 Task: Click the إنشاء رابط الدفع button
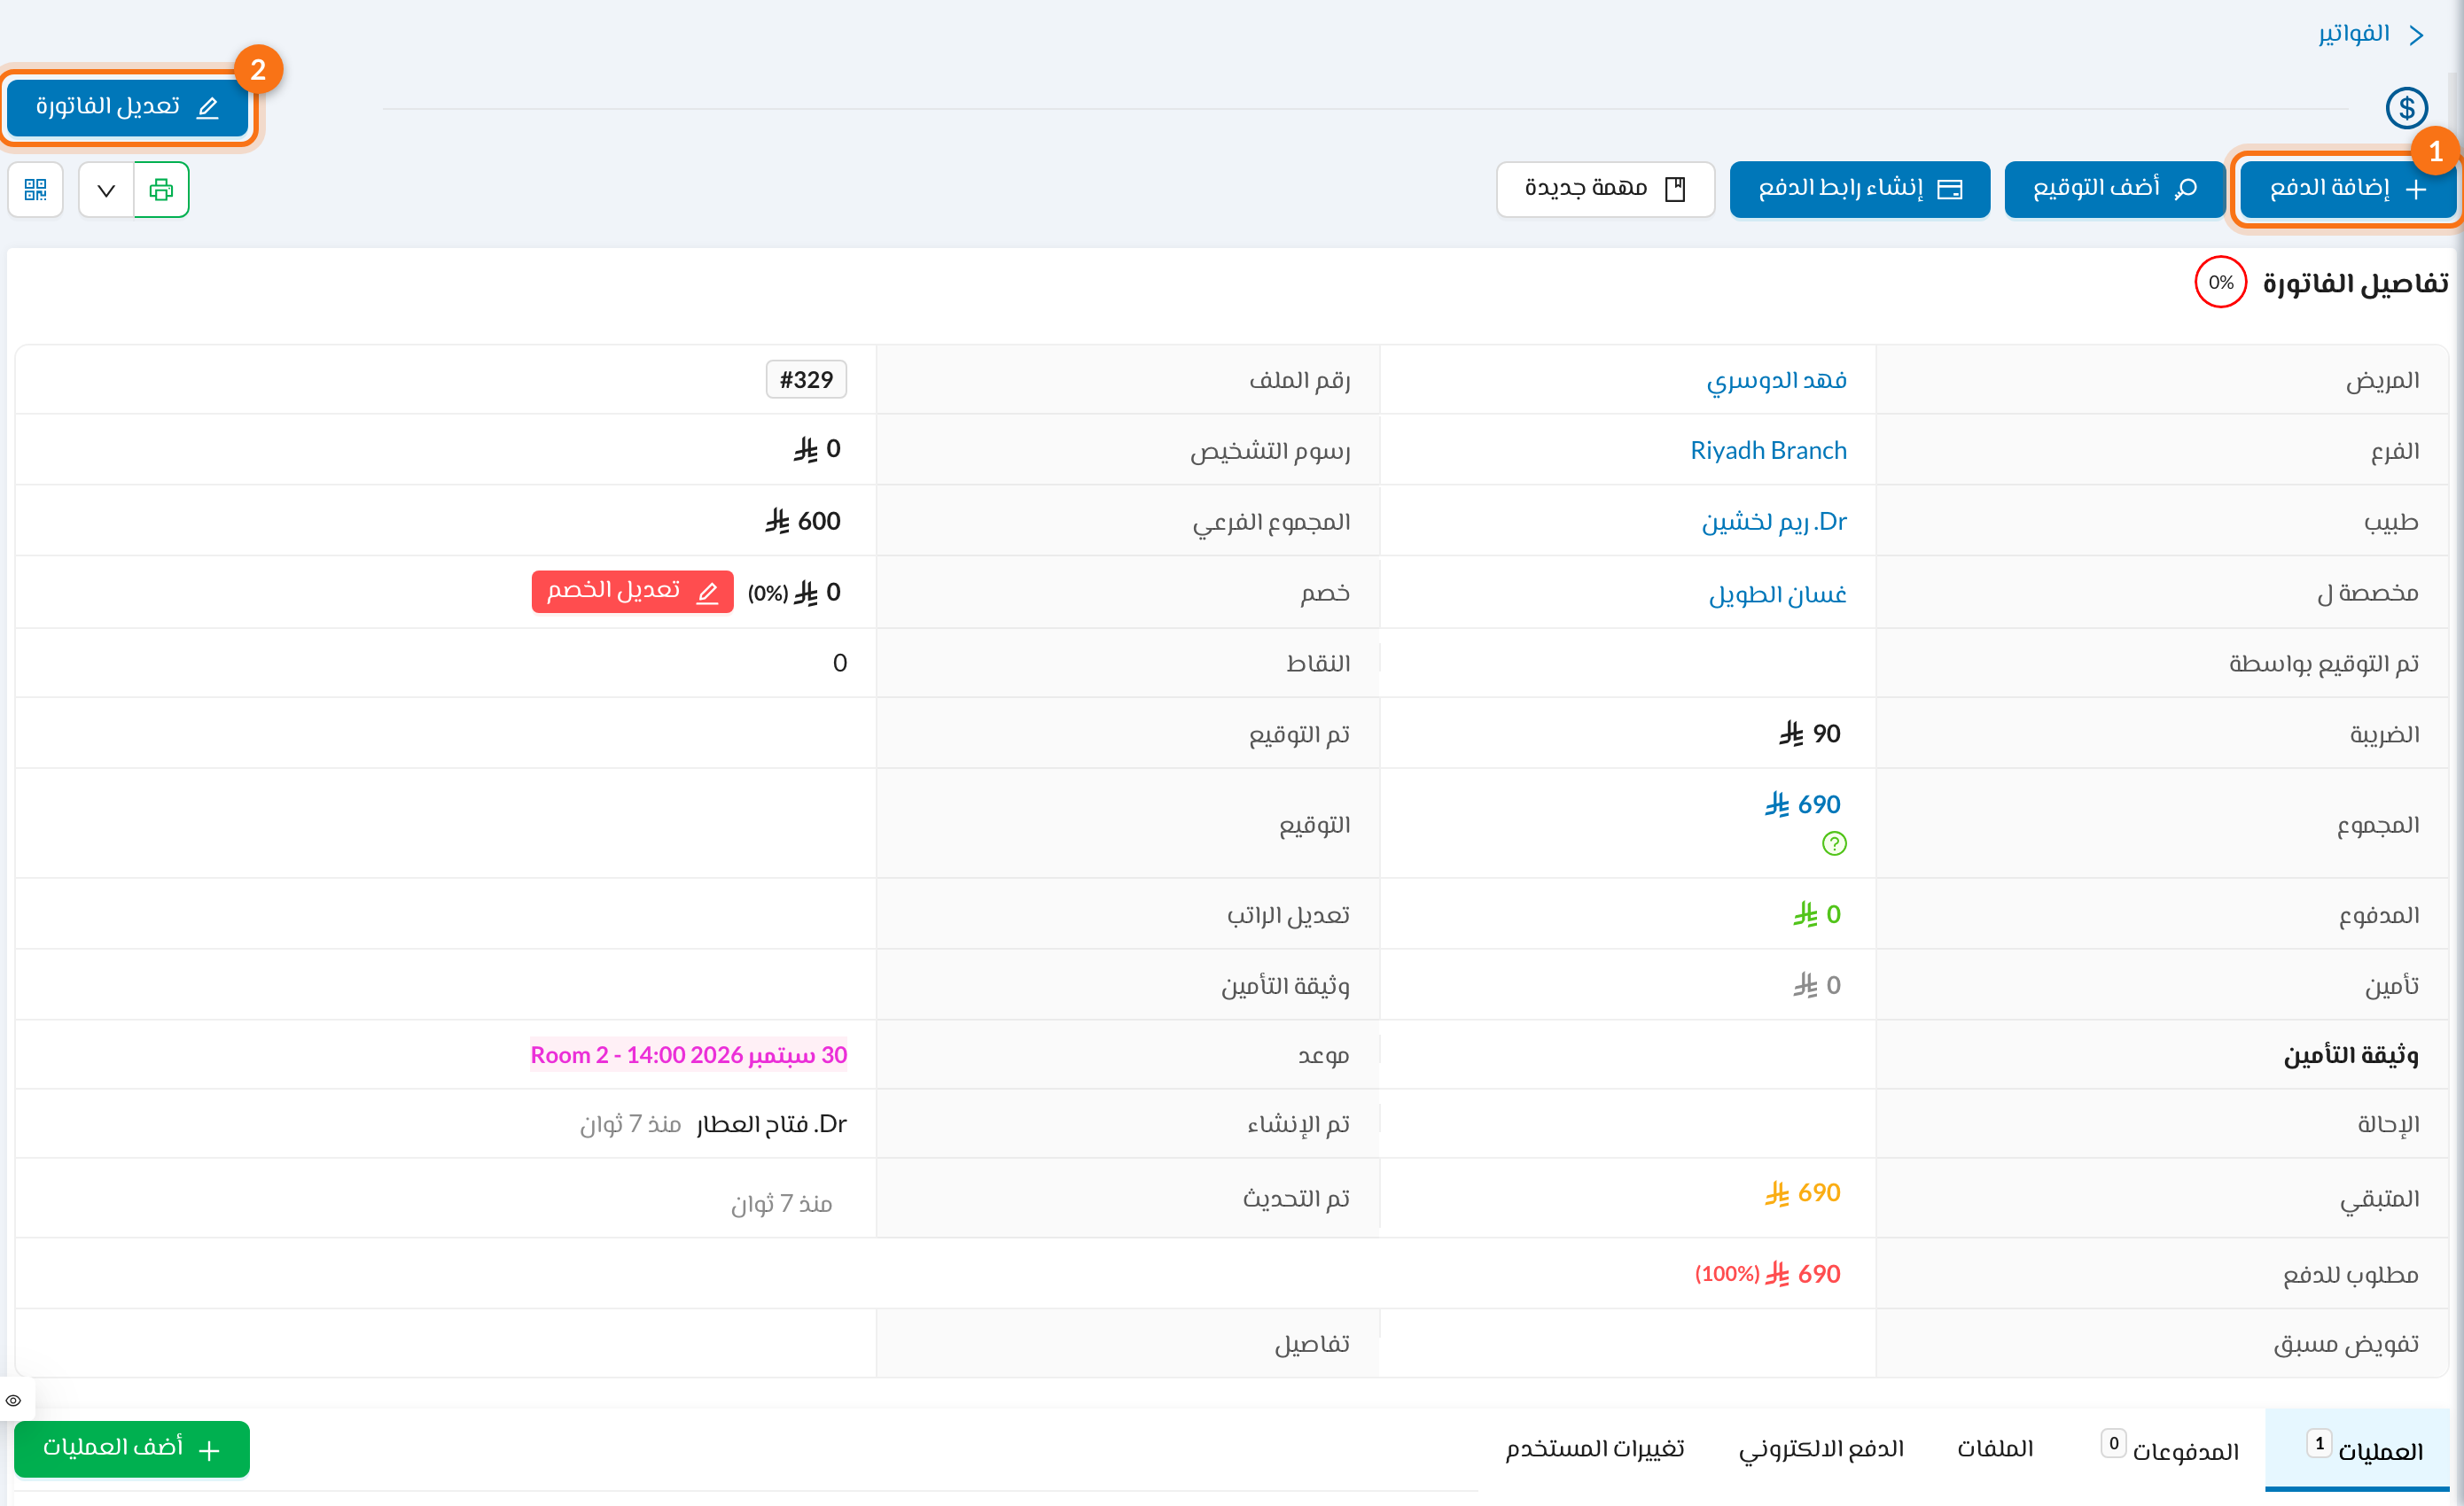tap(1860, 189)
